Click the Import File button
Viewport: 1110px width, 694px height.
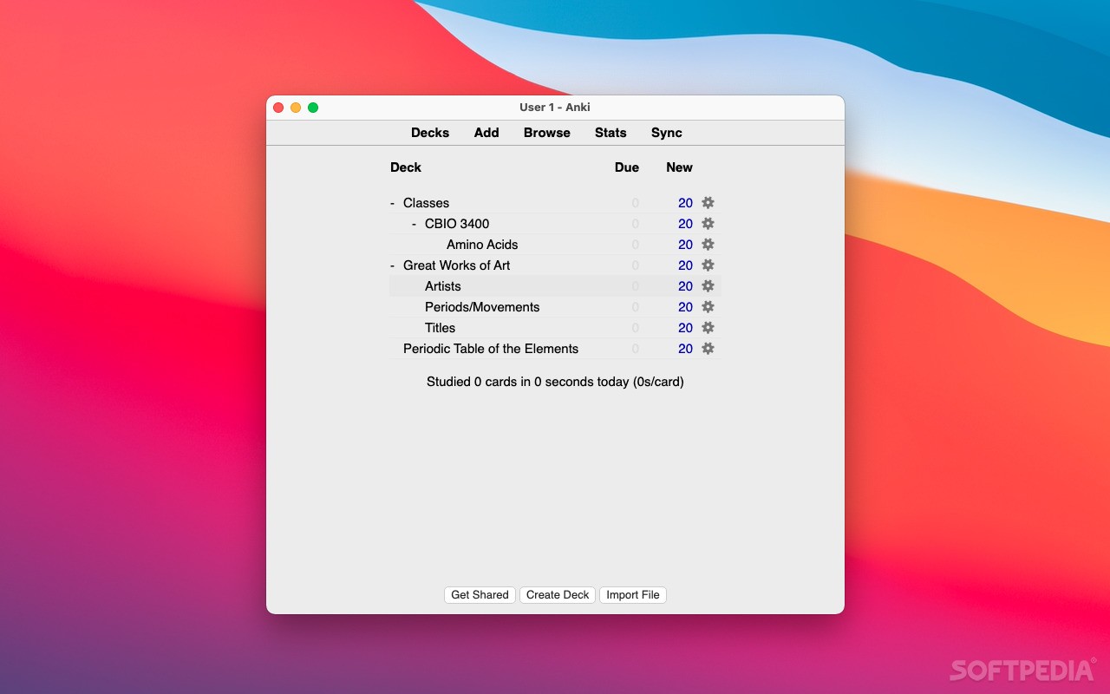click(x=633, y=595)
